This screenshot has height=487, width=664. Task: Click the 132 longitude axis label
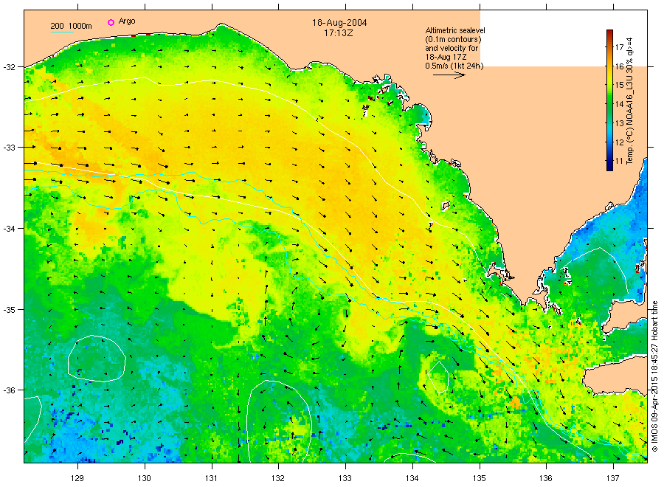click(278, 479)
